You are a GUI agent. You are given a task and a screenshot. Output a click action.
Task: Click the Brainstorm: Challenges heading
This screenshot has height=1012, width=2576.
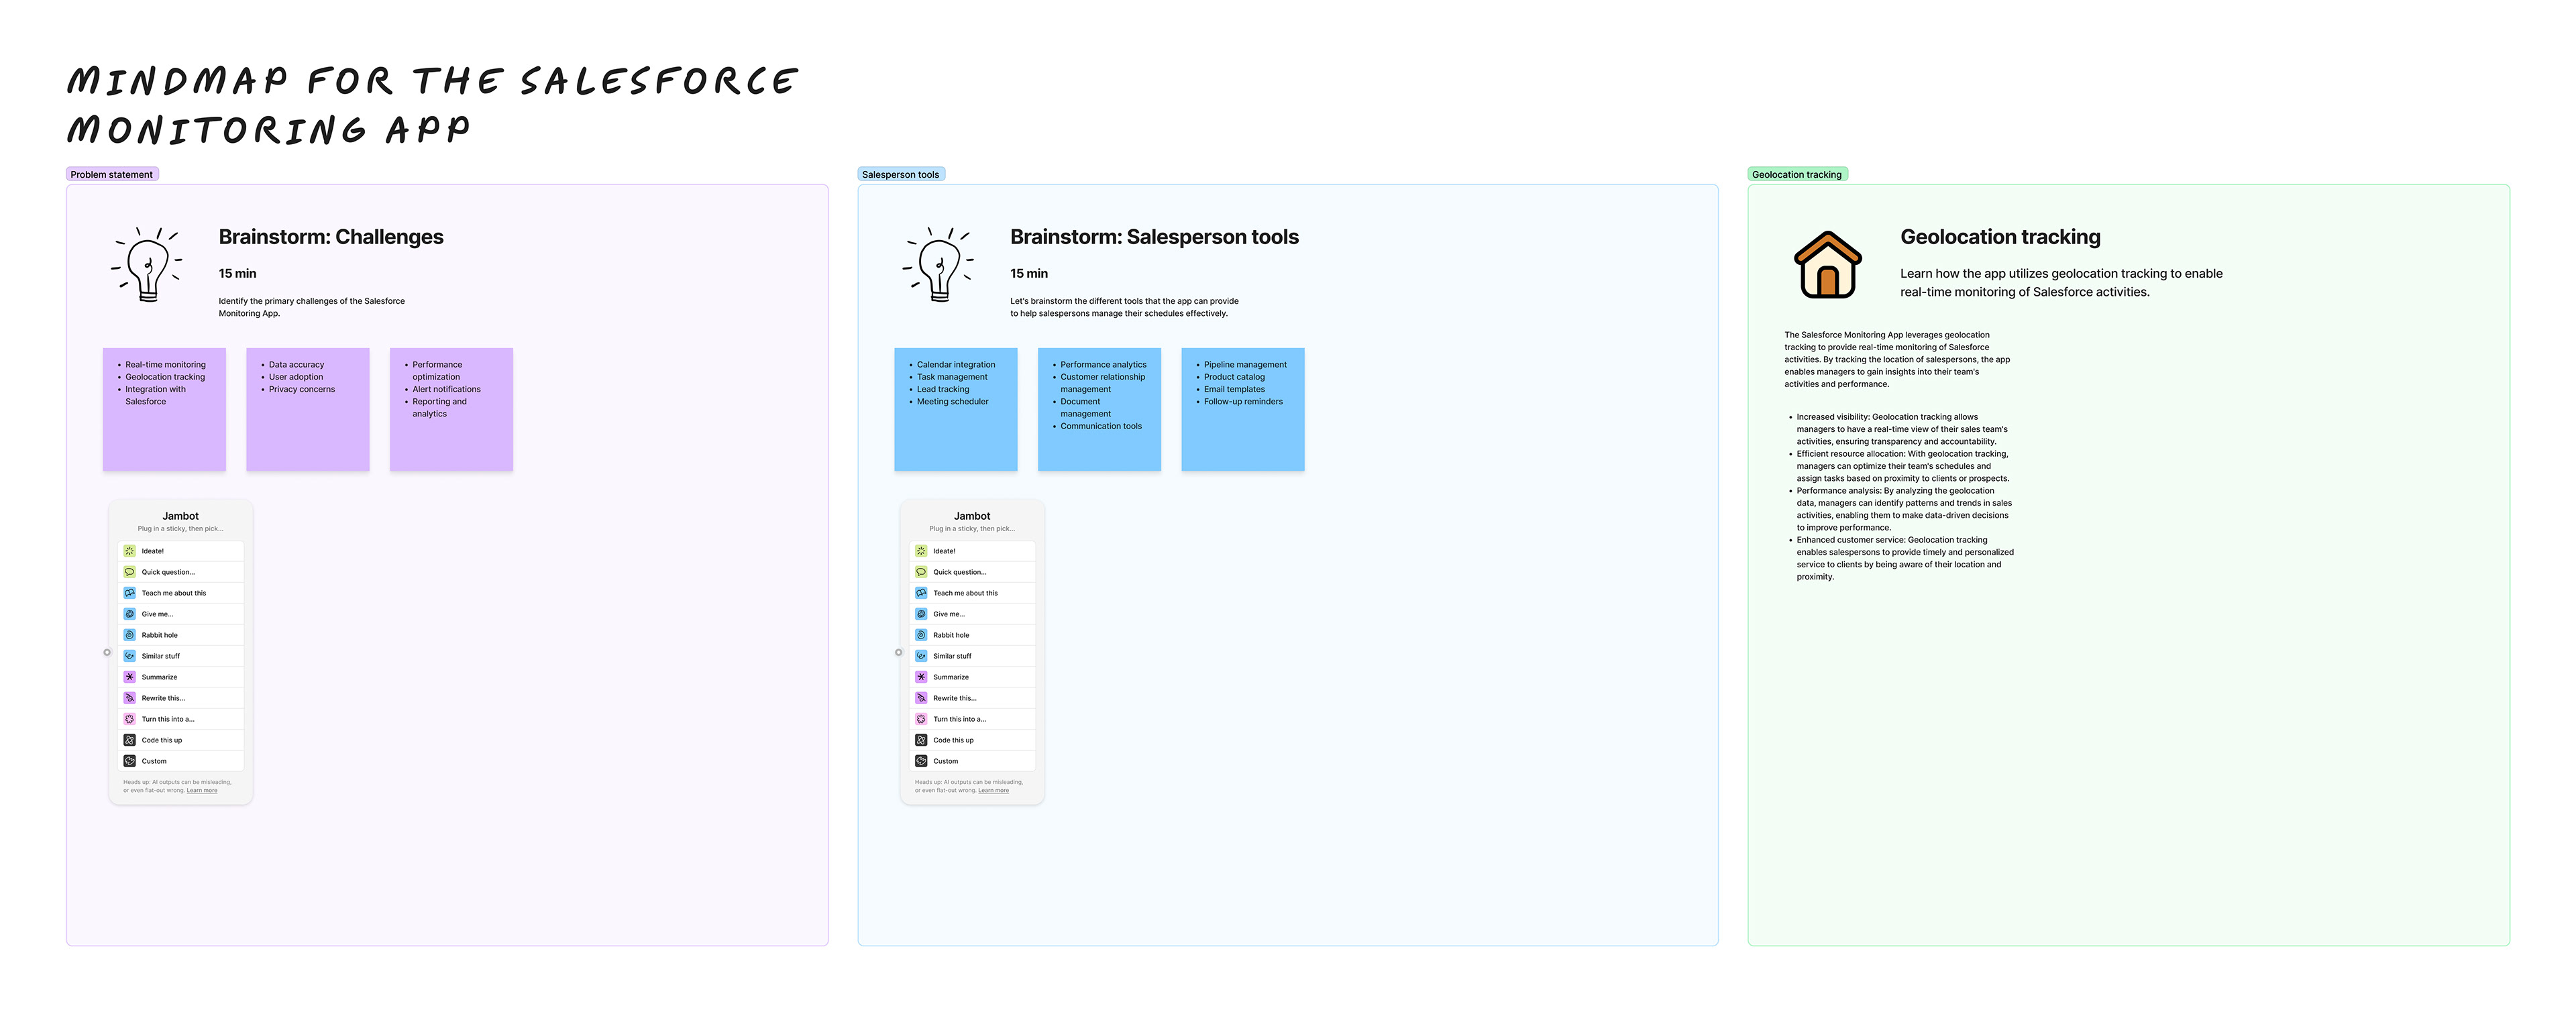point(331,237)
